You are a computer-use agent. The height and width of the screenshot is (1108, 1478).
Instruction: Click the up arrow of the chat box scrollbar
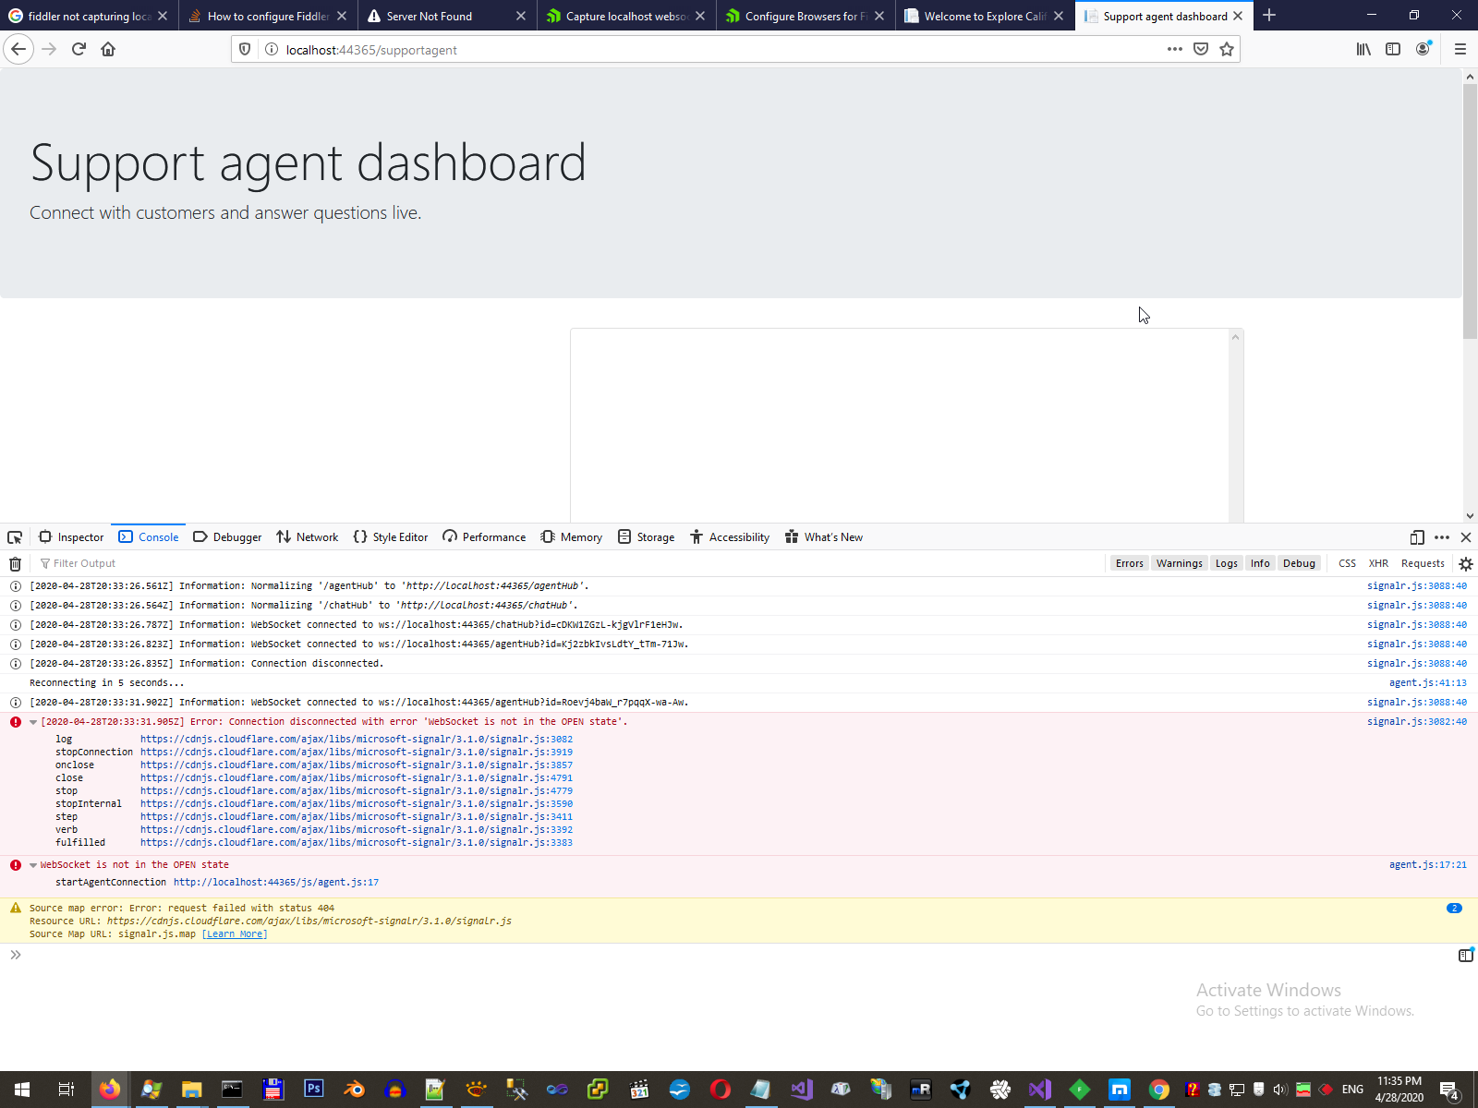[x=1235, y=337]
